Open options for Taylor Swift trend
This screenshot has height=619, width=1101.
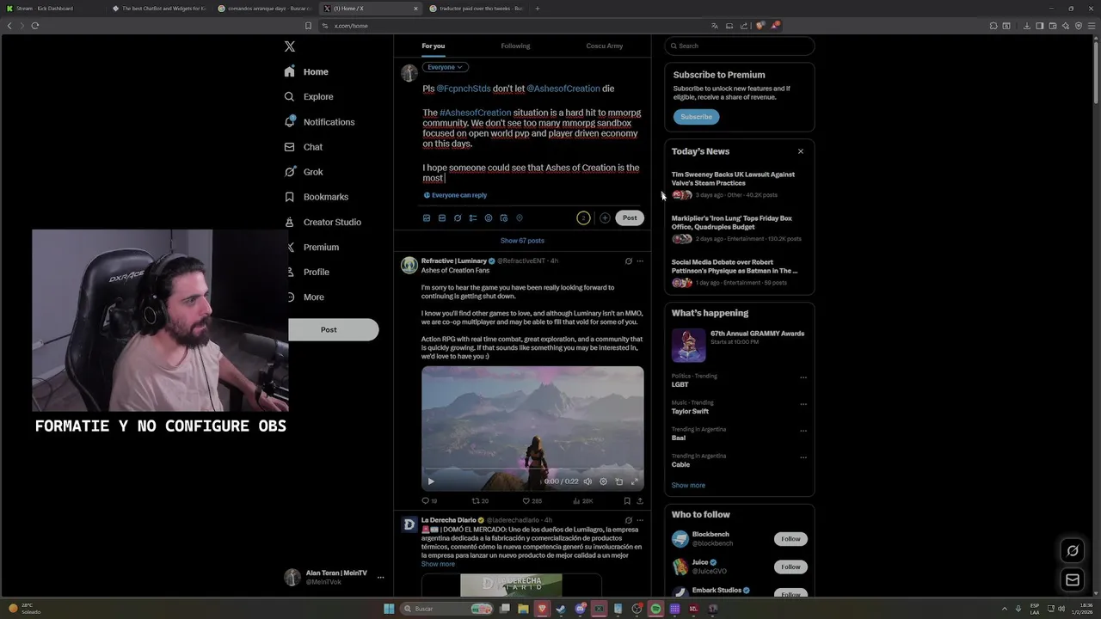[803, 404]
